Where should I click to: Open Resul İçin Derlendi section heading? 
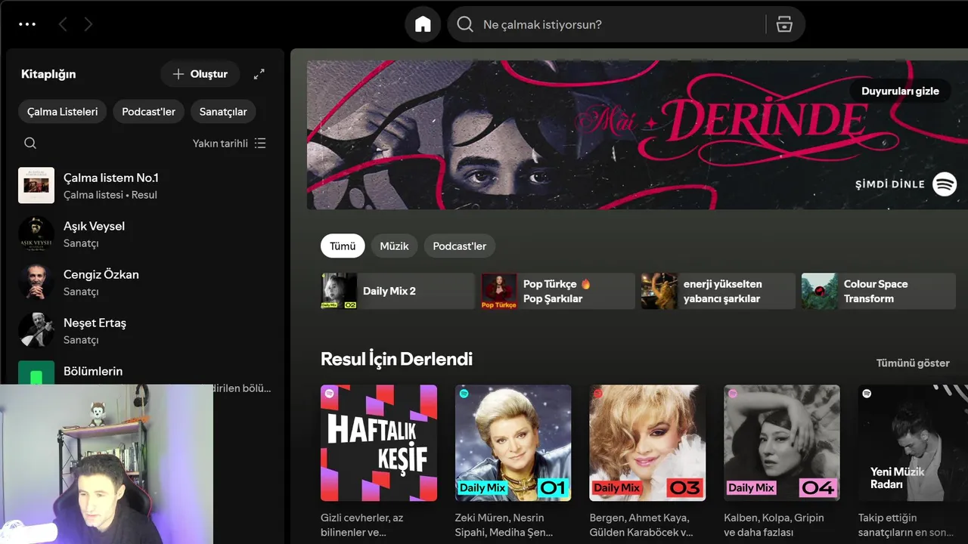[x=396, y=359]
